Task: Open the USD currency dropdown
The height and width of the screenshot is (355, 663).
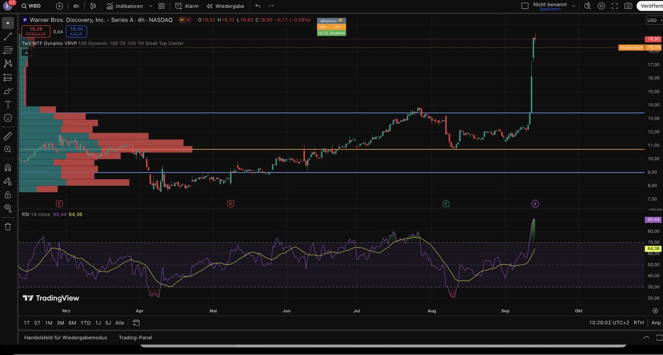Action: coord(654,20)
